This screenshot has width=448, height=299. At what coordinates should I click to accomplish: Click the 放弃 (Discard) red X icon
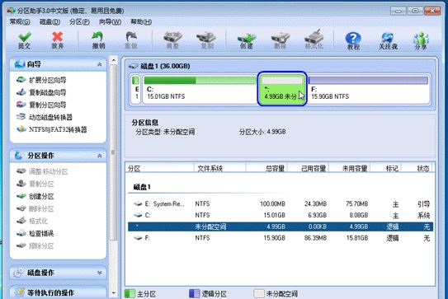58,40
